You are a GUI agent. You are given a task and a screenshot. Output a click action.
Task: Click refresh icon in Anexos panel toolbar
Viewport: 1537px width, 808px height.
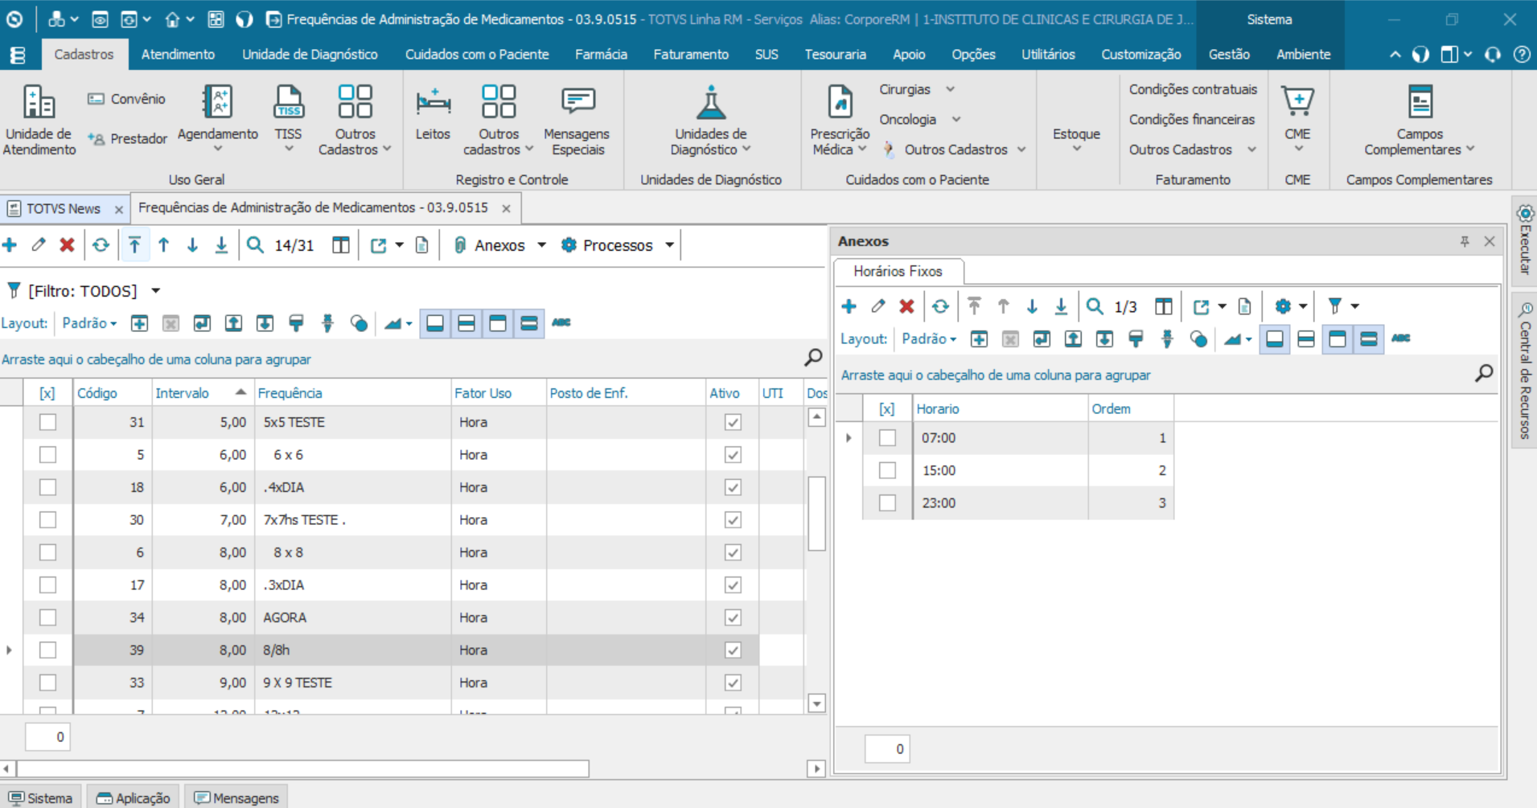940,306
